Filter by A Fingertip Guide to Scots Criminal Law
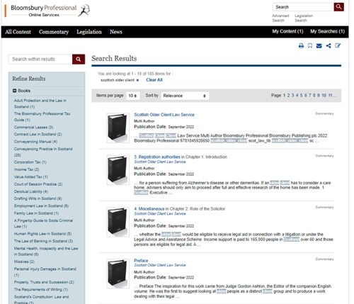The width and height of the screenshot is (354, 304). click(43, 223)
